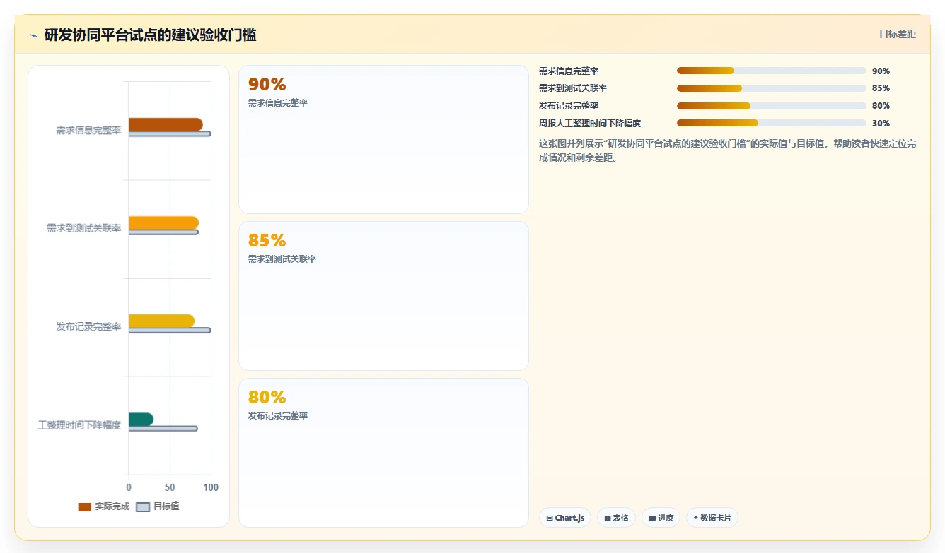This screenshot has height=553, width=945.
Task: Open the 80% 发布记录完整率 data card
Action: pos(383,453)
